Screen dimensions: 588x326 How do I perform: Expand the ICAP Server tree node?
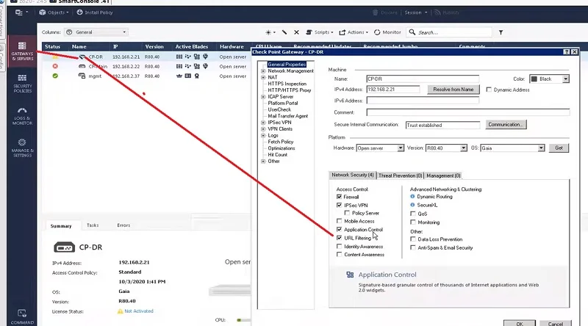[x=263, y=97]
